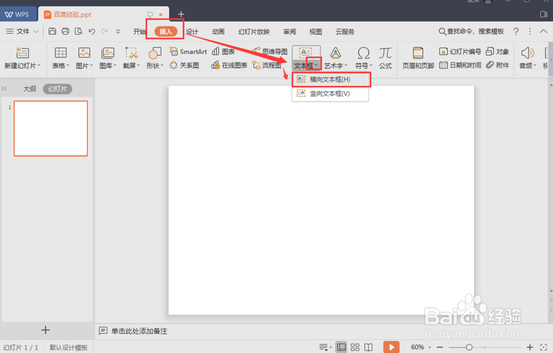Open Online Charts (在线图表)
The width and height of the screenshot is (553, 353).
(x=229, y=65)
